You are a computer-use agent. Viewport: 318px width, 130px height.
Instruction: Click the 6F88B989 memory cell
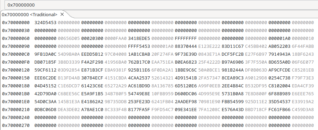pyautogui.click(x=279, y=94)
